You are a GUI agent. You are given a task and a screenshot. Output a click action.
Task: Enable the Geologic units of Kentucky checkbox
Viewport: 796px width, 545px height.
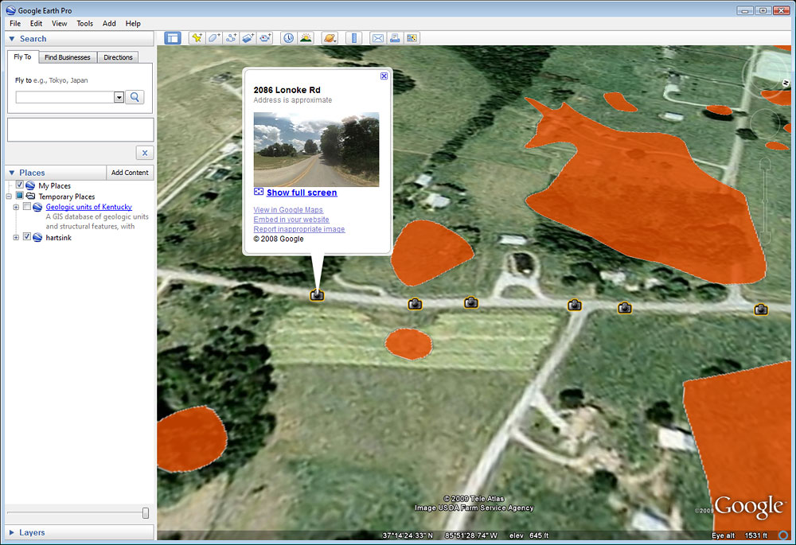point(27,207)
